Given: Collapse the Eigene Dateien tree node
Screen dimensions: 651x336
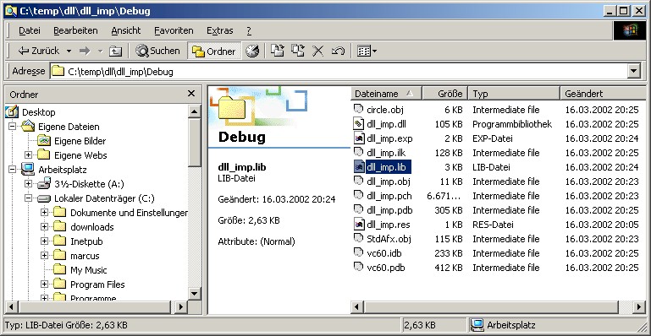Looking at the screenshot, I should point(12,126).
